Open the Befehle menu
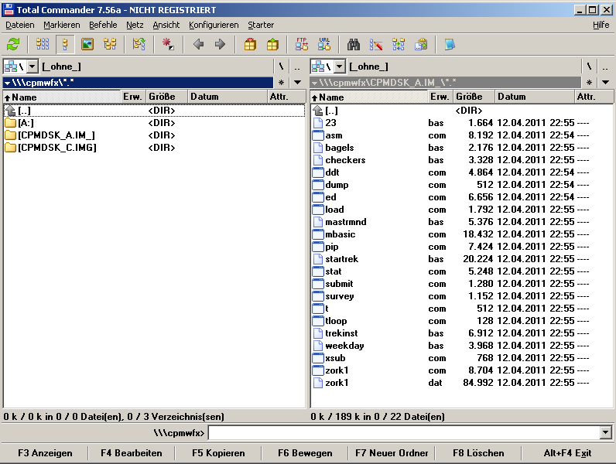Viewport: 616px width, 464px height. [103, 25]
